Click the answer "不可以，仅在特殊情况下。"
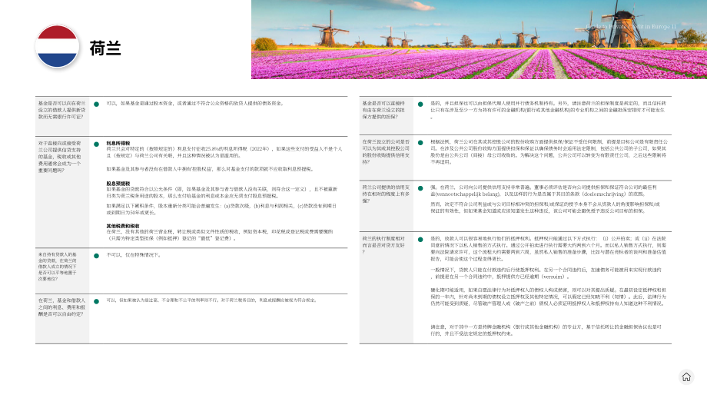This screenshot has height=398, width=707. tap(134, 255)
